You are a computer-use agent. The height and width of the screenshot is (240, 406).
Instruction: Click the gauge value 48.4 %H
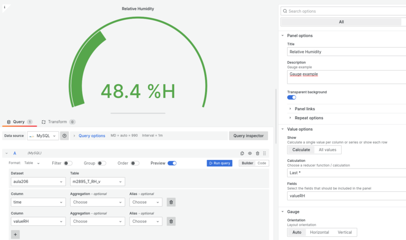tap(138, 91)
